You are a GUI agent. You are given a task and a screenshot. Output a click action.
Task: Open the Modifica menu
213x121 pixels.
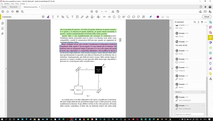pos(7,4)
